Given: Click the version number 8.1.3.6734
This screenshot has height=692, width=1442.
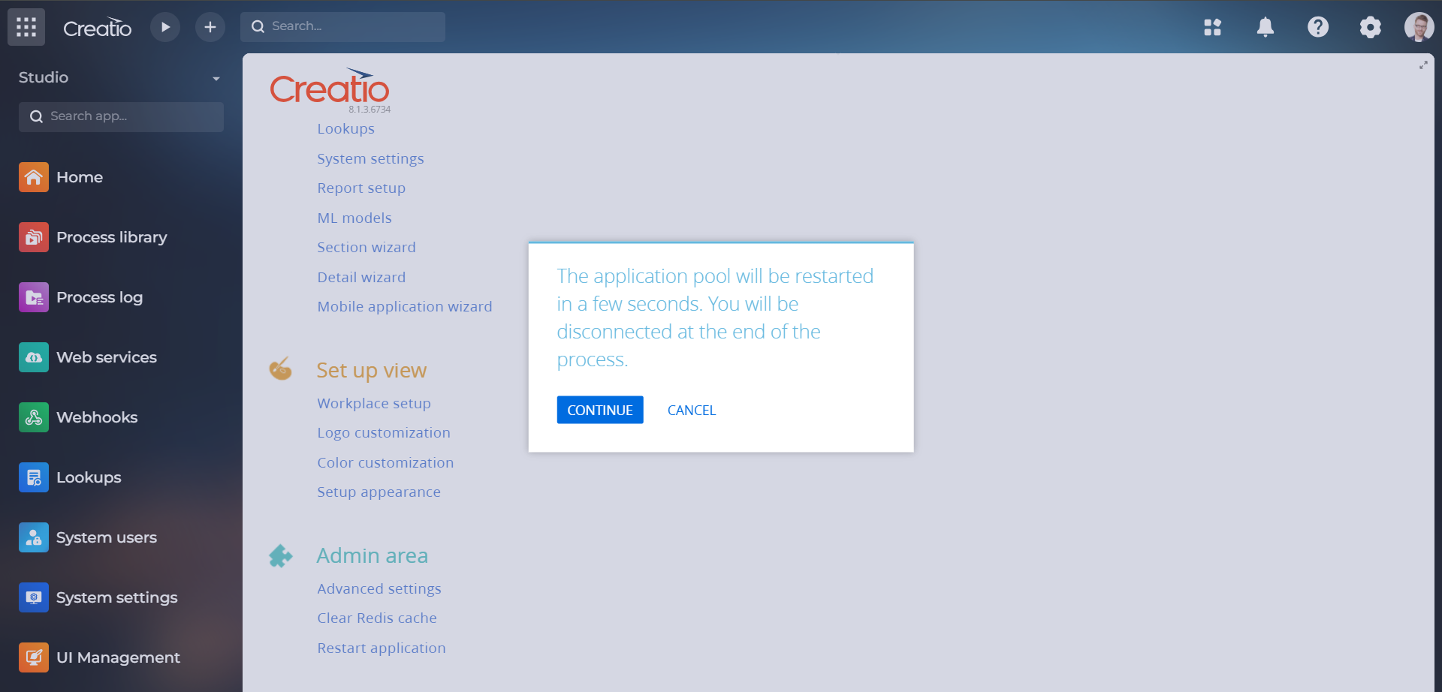Looking at the screenshot, I should 370,110.
